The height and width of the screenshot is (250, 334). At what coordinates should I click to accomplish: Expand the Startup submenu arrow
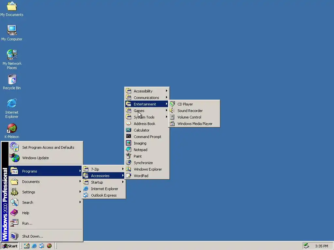click(123, 182)
